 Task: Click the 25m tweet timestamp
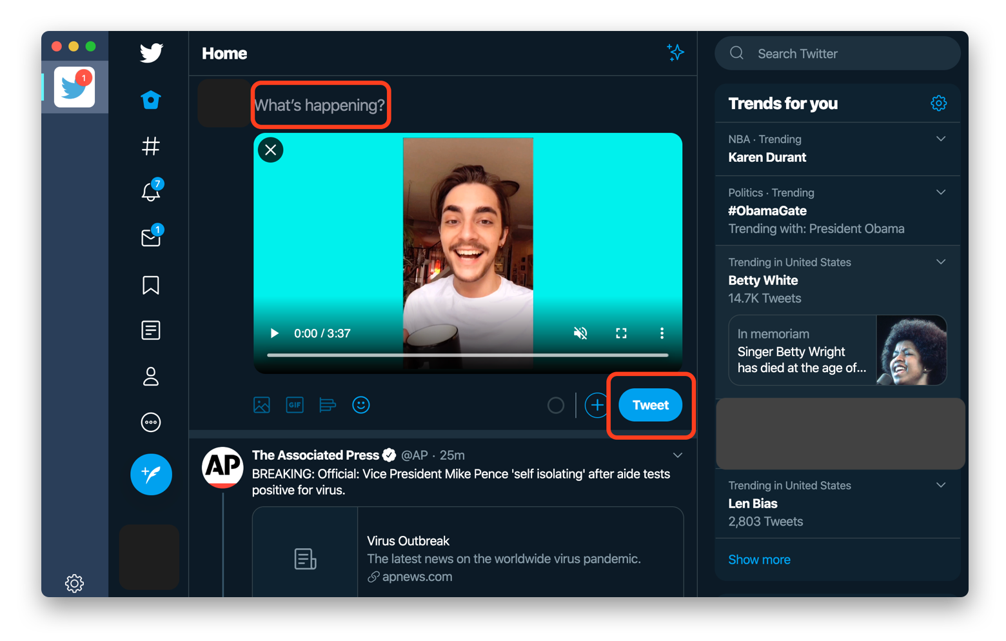click(452, 455)
